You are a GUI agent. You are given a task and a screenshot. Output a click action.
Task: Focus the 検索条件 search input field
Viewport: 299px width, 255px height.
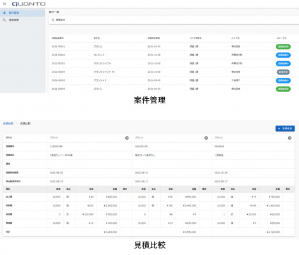[x=174, y=20]
